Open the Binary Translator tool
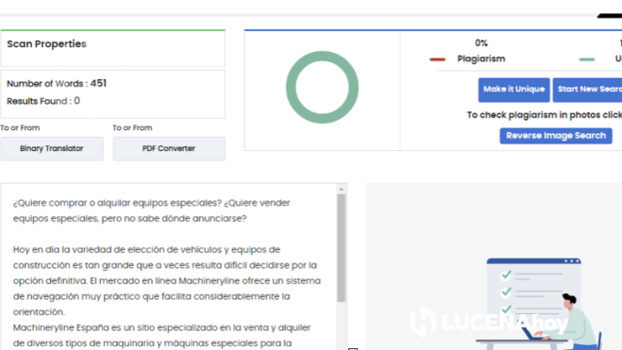622x350 pixels. tap(52, 149)
